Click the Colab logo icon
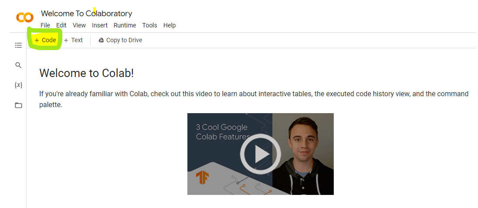478x208 pixels. (24, 17)
